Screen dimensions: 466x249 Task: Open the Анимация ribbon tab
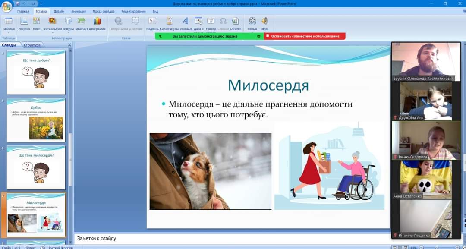tap(79, 11)
